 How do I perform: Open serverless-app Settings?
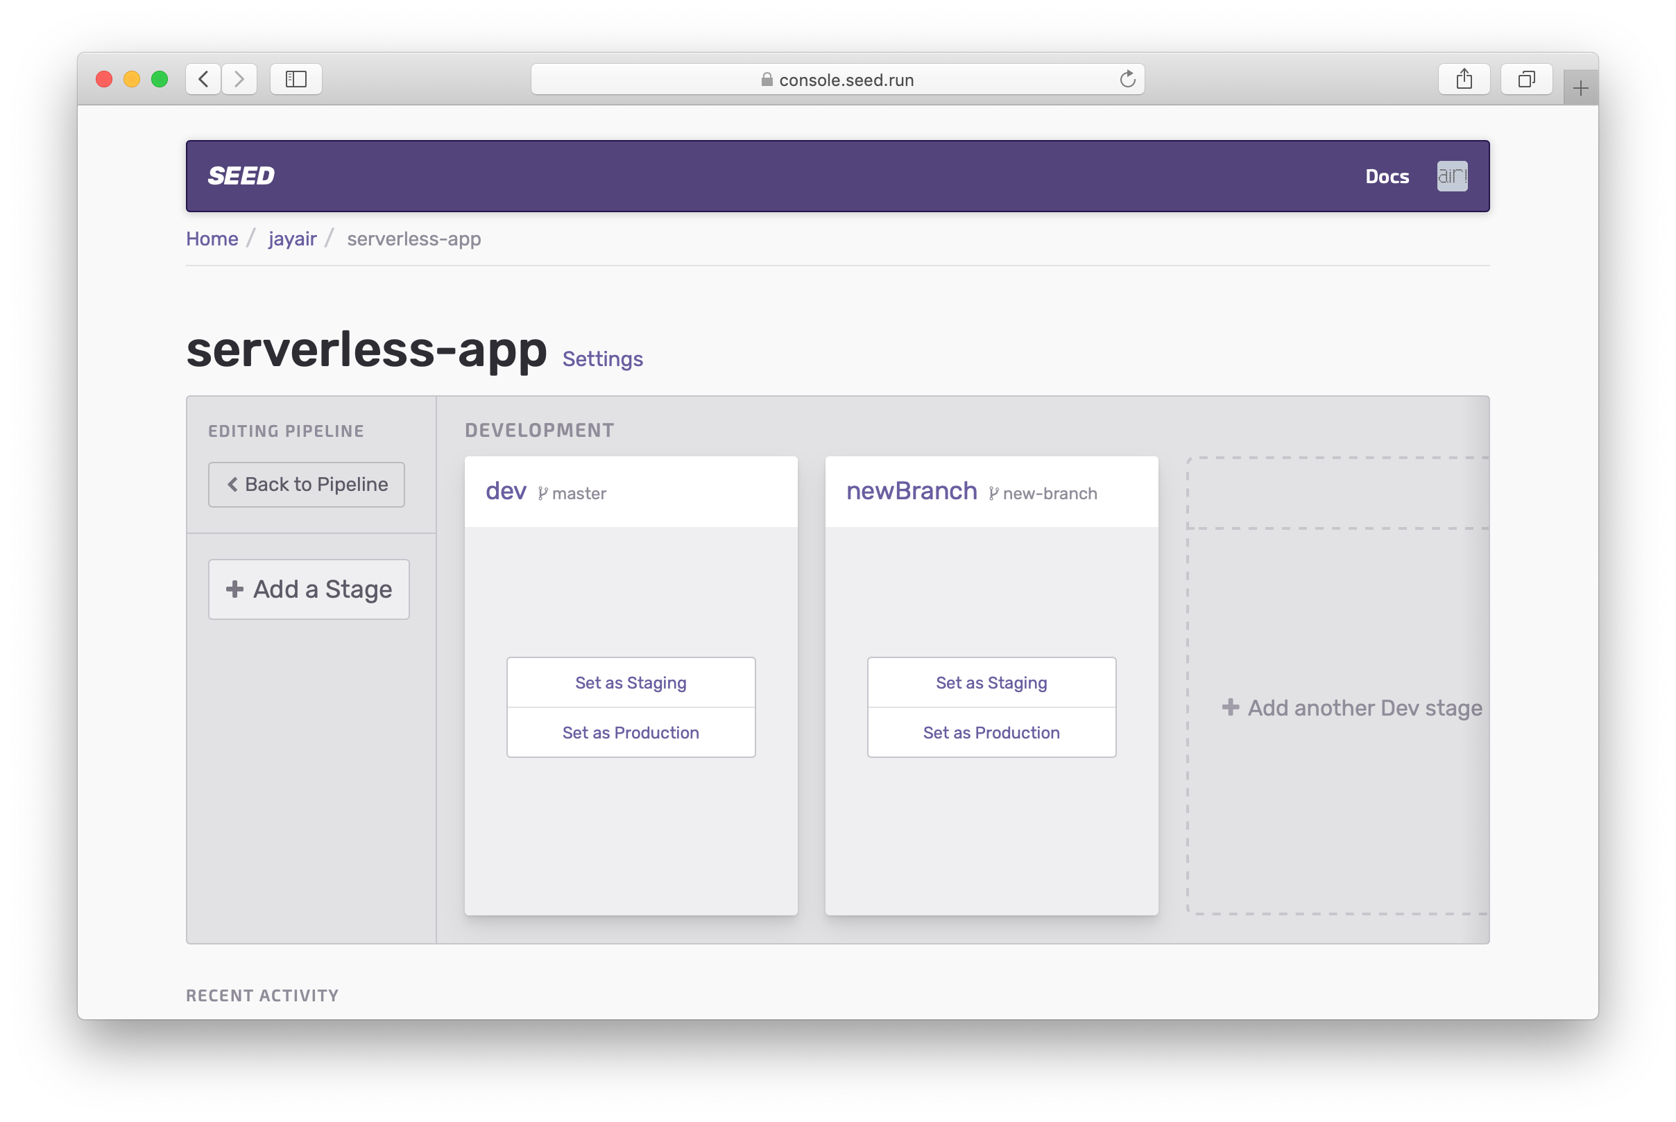pos(601,359)
